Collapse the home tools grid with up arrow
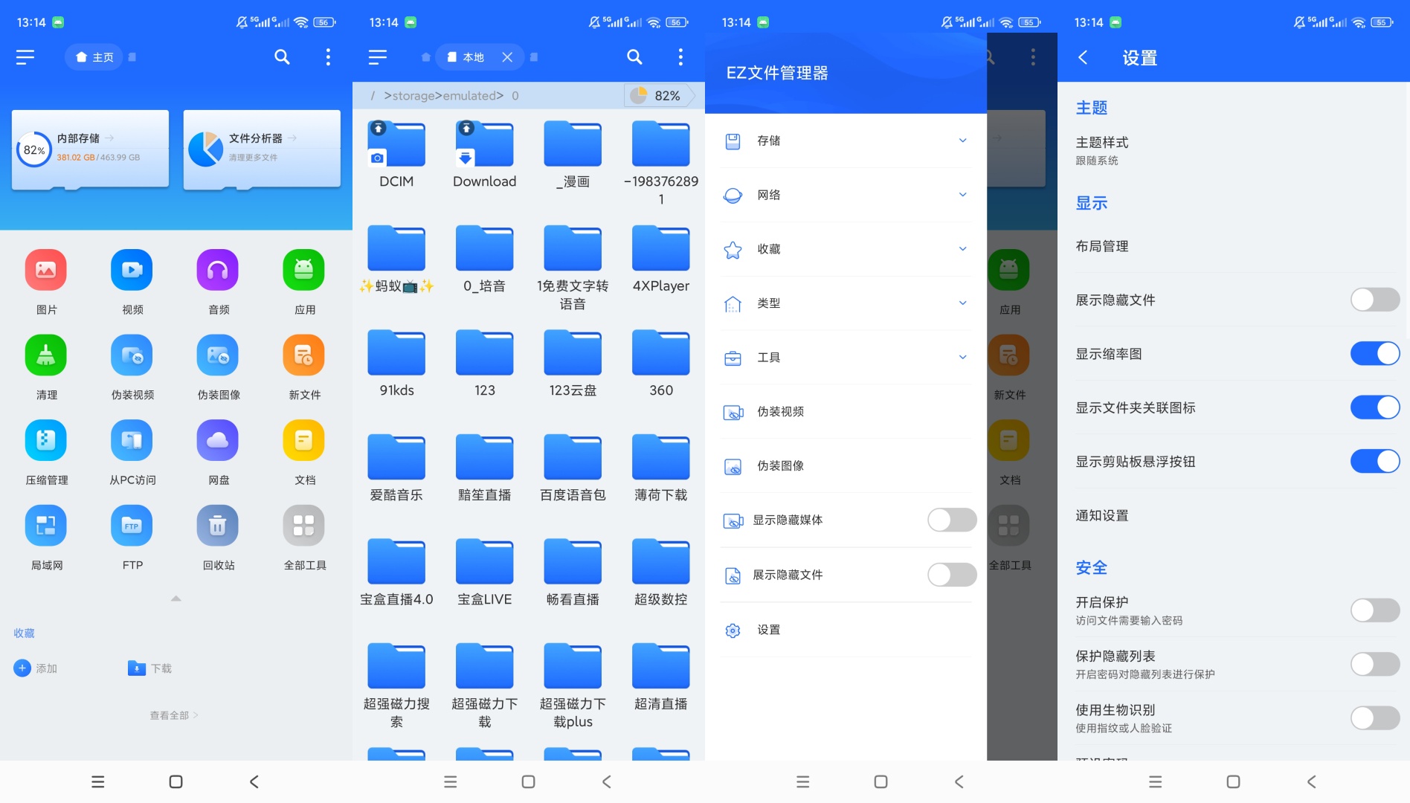This screenshot has height=803, width=1410. [176, 598]
